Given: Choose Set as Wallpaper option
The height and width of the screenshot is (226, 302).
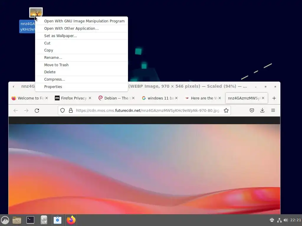Looking at the screenshot, I should [81, 36].
